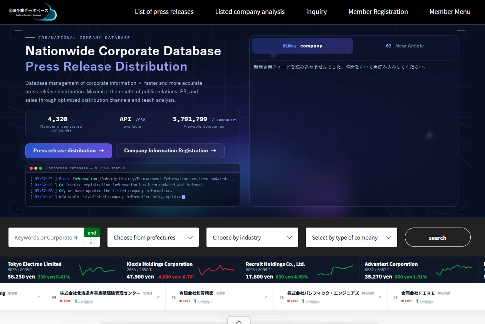Click the search button
Viewport: 485px width, 324px height.
point(438,237)
